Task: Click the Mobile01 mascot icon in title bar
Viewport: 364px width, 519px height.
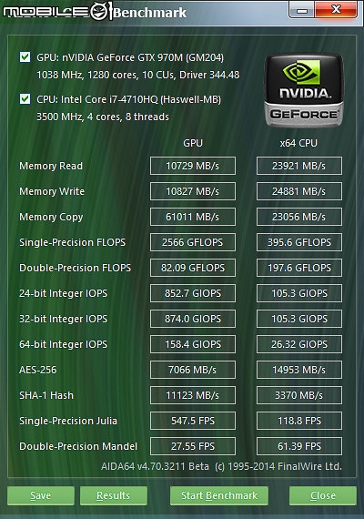Action: [x=100, y=11]
